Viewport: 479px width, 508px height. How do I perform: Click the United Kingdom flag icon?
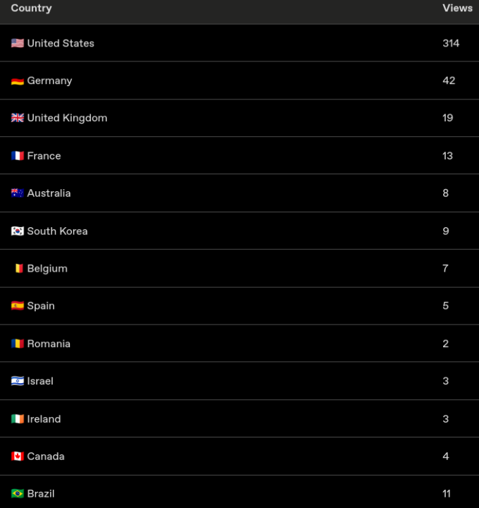coord(18,119)
